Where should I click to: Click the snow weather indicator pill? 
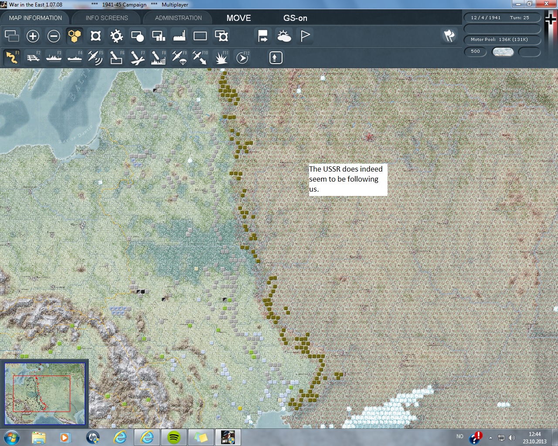coord(503,52)
